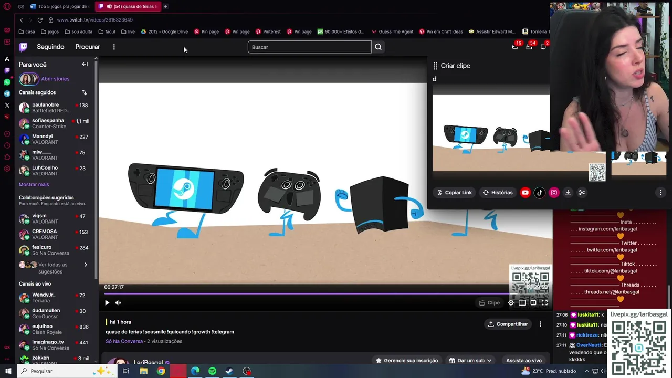Click the clip title text field
Image resolution: width=672 pixels, height=378 pixels.
491,79
